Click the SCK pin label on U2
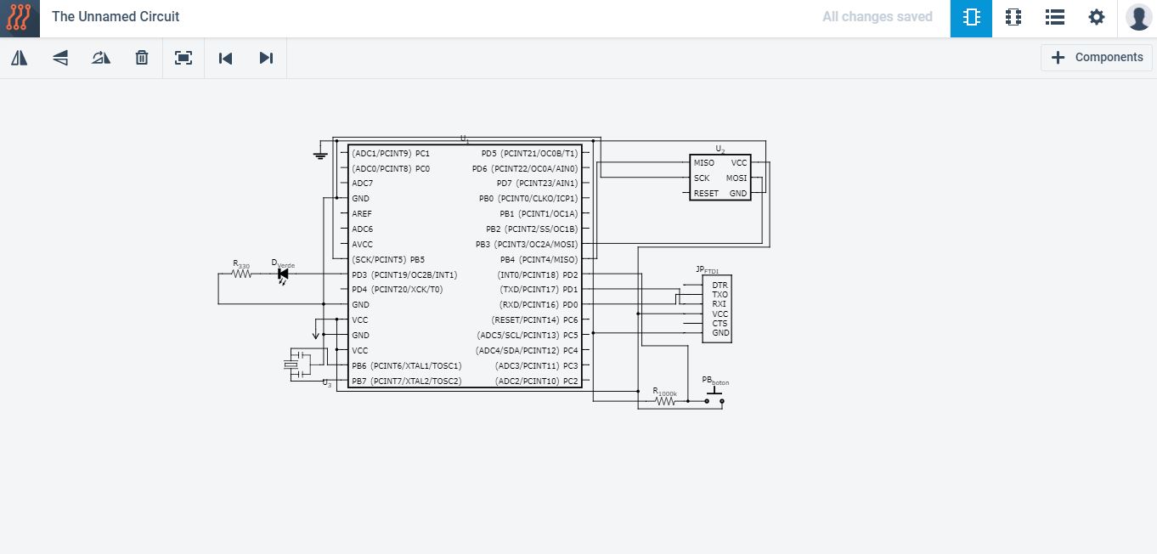Viewport: 1157px width, 554px height. pos(702,178)
